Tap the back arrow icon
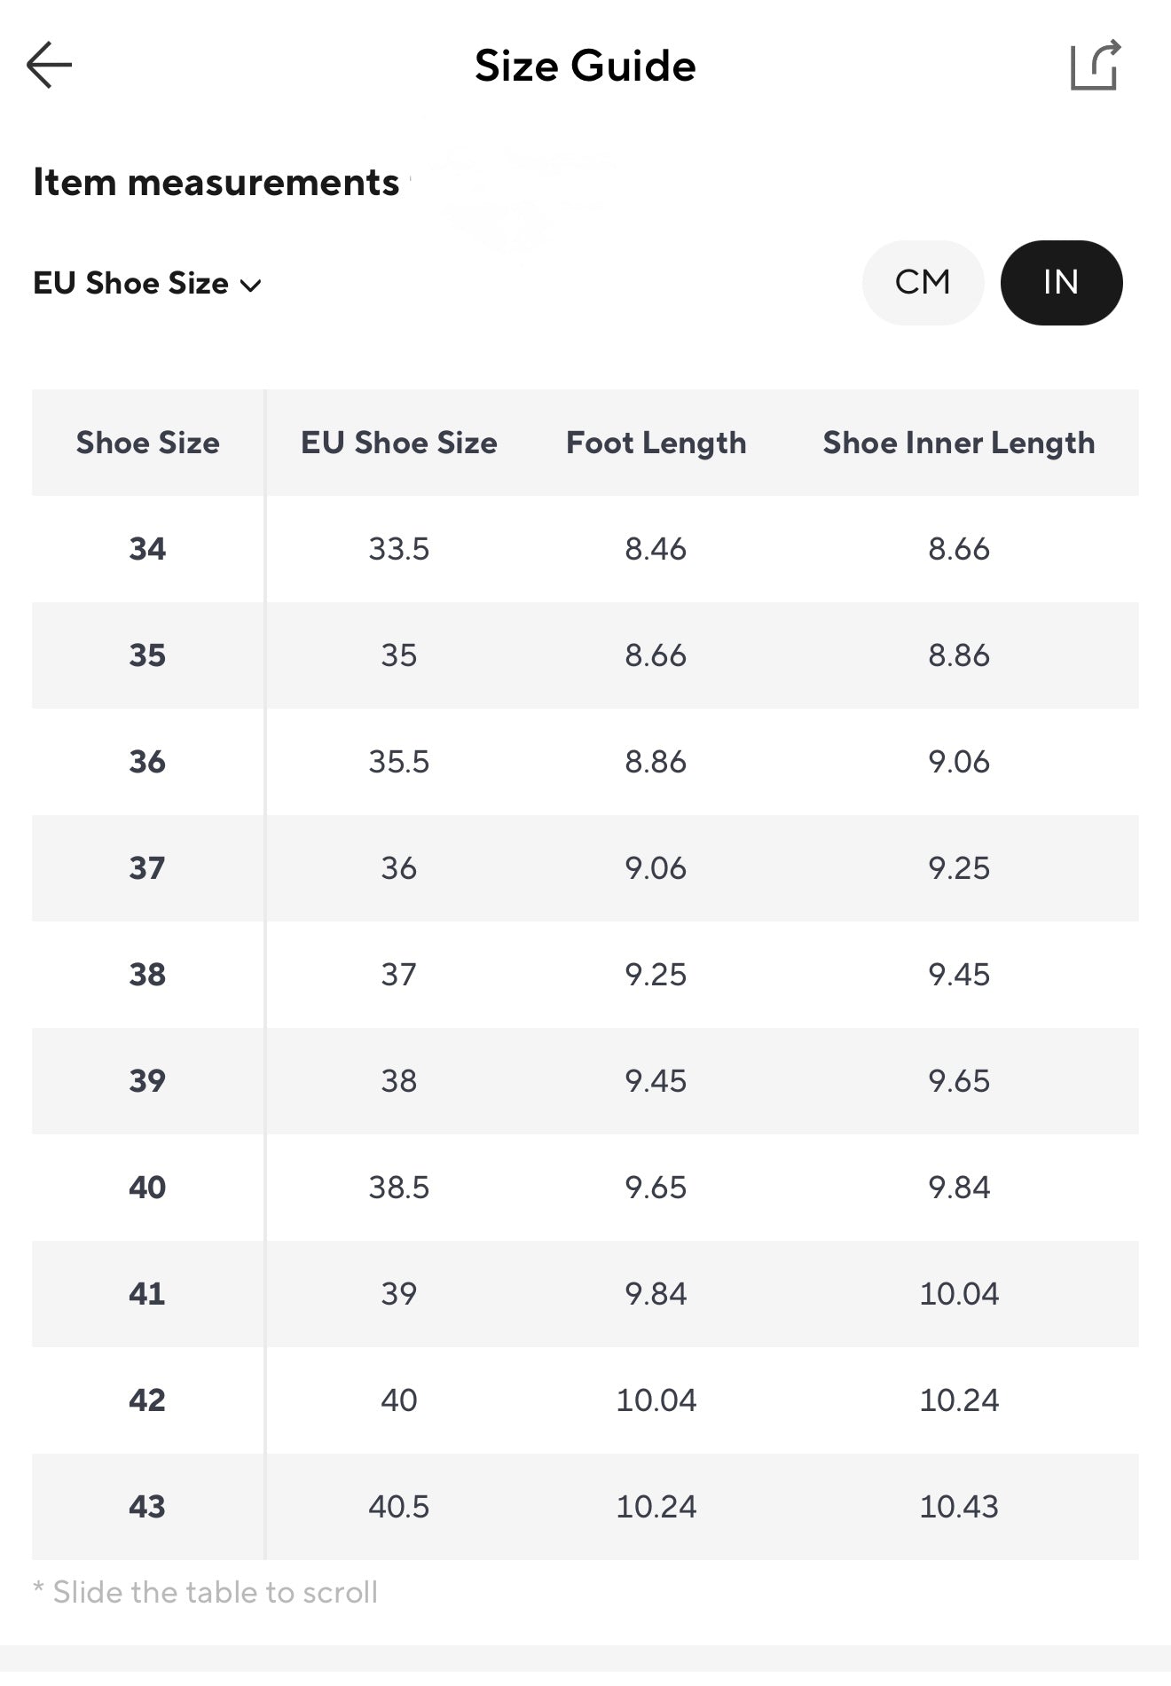Viewport: 1171px width, 1686px height. 49,65
